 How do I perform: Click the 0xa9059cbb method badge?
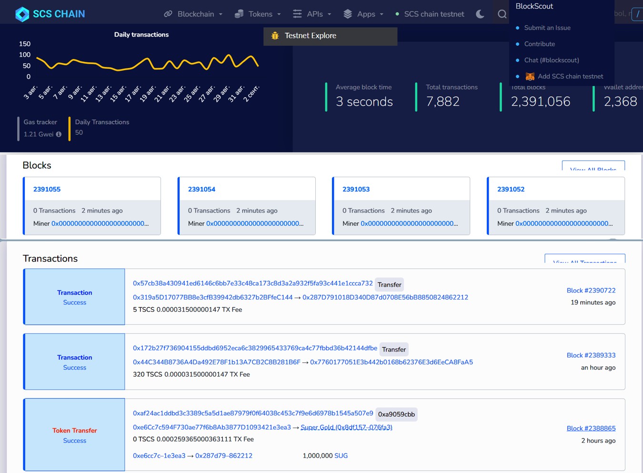click(396, 414)
